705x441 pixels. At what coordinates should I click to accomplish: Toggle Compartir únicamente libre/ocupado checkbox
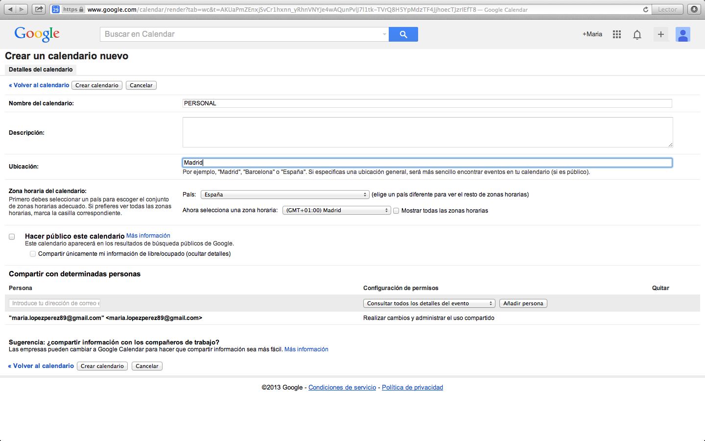(x=33, y=254)
